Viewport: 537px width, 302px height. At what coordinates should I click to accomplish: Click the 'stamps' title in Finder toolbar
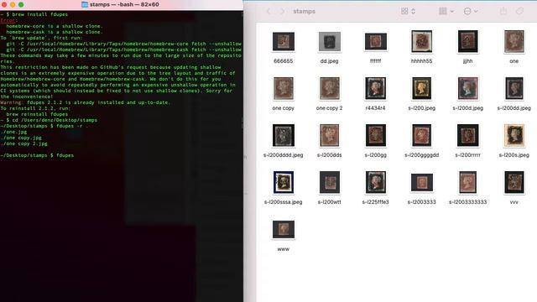304,11
